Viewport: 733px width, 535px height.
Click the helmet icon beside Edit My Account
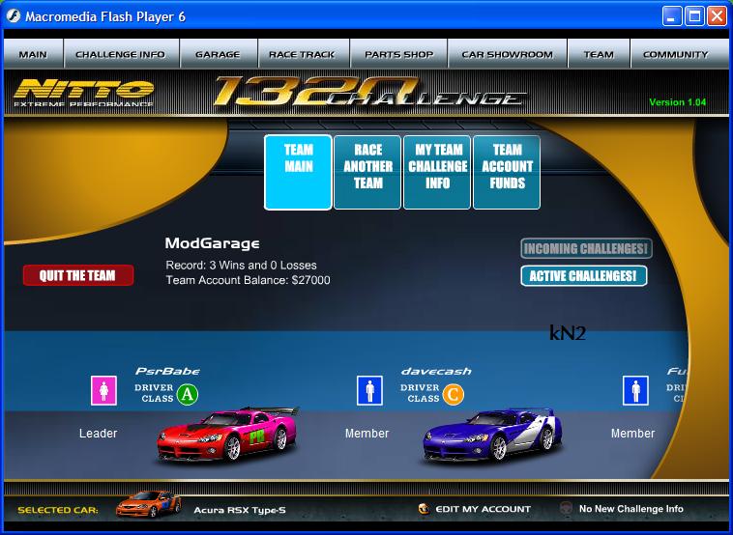point(424,508)
